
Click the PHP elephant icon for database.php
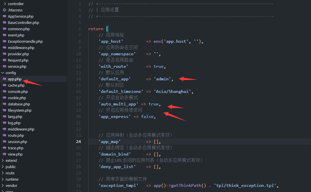[5, 104]
